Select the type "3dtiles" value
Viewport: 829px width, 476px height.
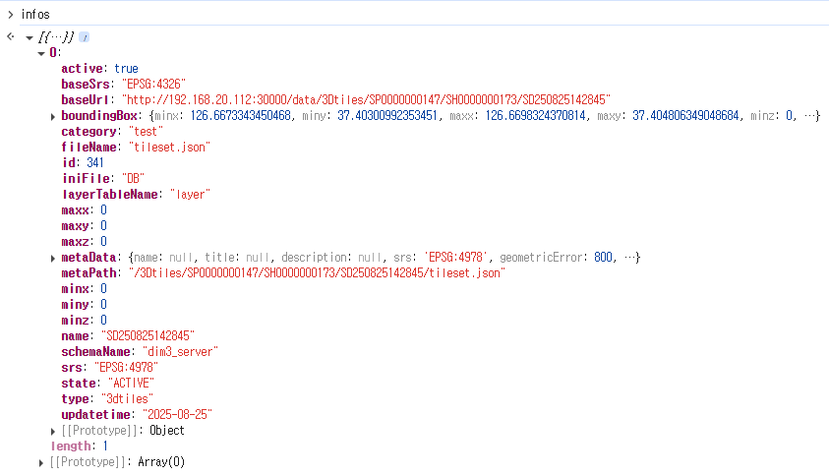click(x=127, y=398)
